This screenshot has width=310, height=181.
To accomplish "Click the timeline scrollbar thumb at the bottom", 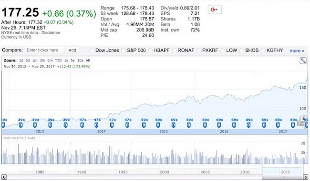I will [282, 177].
